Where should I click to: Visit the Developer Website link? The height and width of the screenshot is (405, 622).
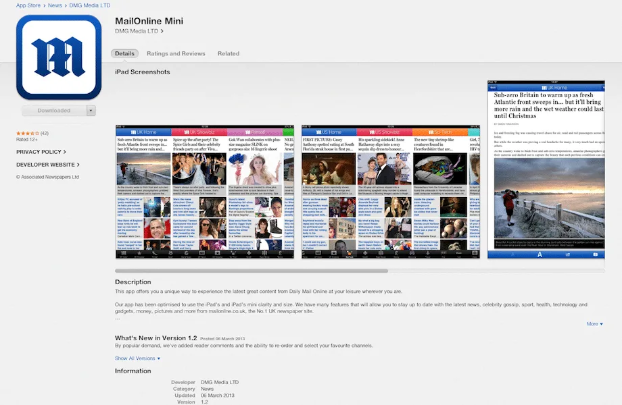pos(47,164)
